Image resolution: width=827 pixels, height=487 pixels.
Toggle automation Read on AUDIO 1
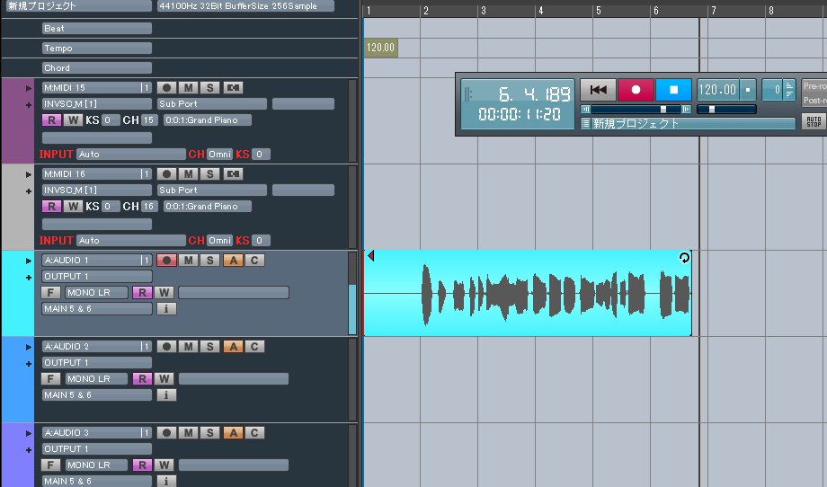tap(142, 293)
